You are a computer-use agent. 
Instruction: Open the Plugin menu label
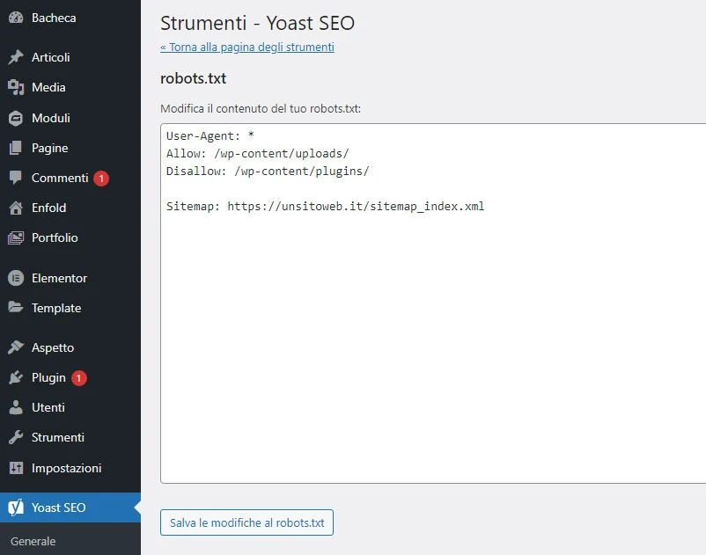48,378
